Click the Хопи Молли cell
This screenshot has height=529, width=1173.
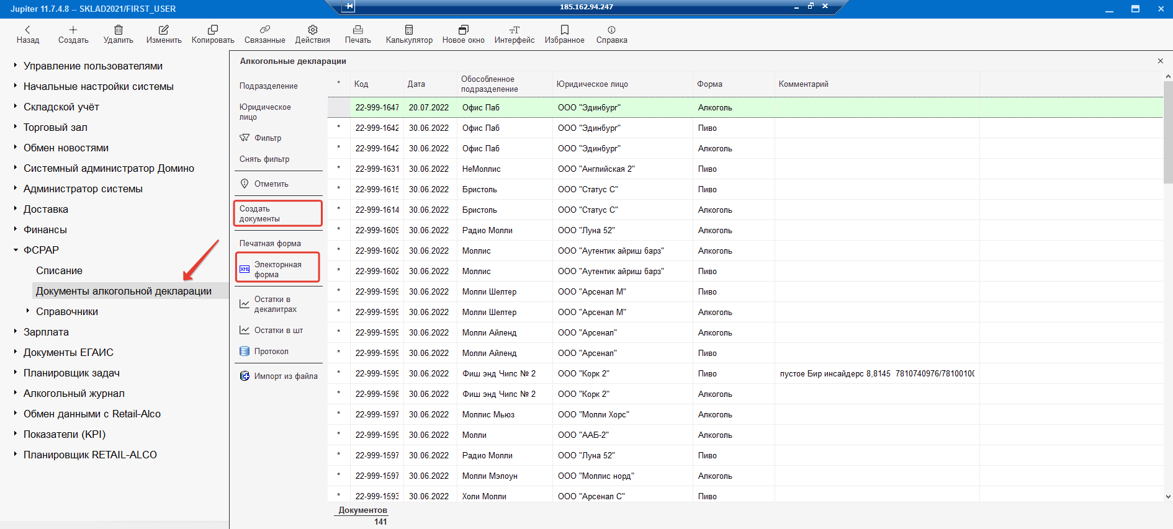[x=505, y=496]
